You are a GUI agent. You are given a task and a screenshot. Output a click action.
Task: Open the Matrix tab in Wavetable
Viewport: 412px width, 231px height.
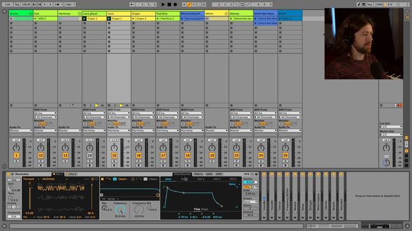point(198,174)
